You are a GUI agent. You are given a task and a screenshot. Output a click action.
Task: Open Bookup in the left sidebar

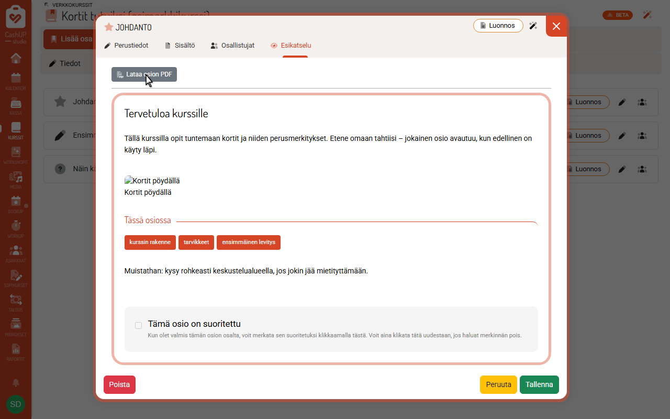click(16, 204)
